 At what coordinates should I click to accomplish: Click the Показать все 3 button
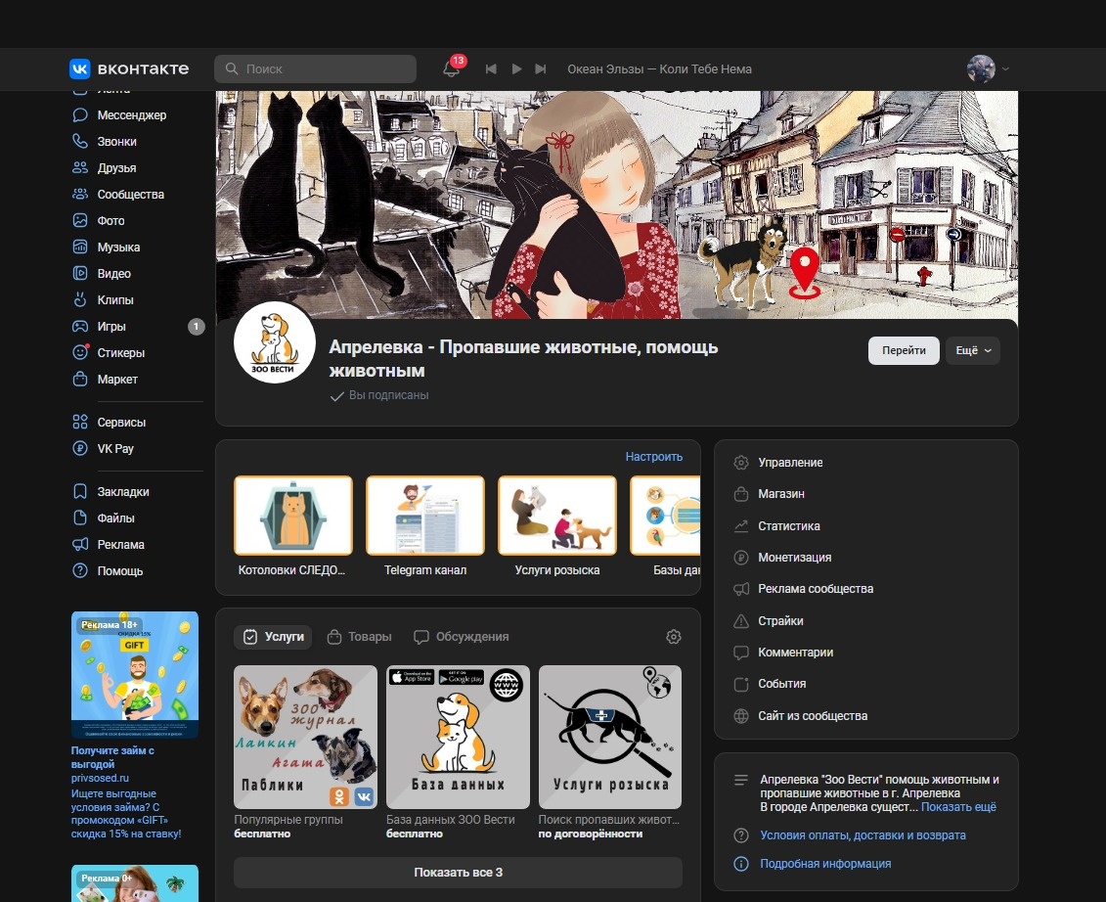tap(458, 873)
